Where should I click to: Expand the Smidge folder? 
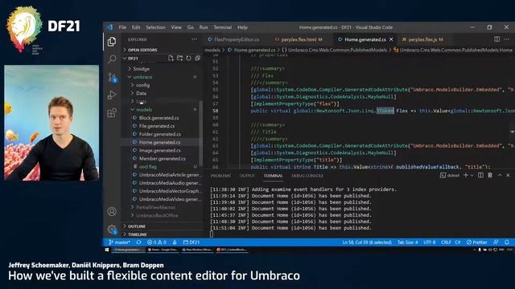point(141,69)
